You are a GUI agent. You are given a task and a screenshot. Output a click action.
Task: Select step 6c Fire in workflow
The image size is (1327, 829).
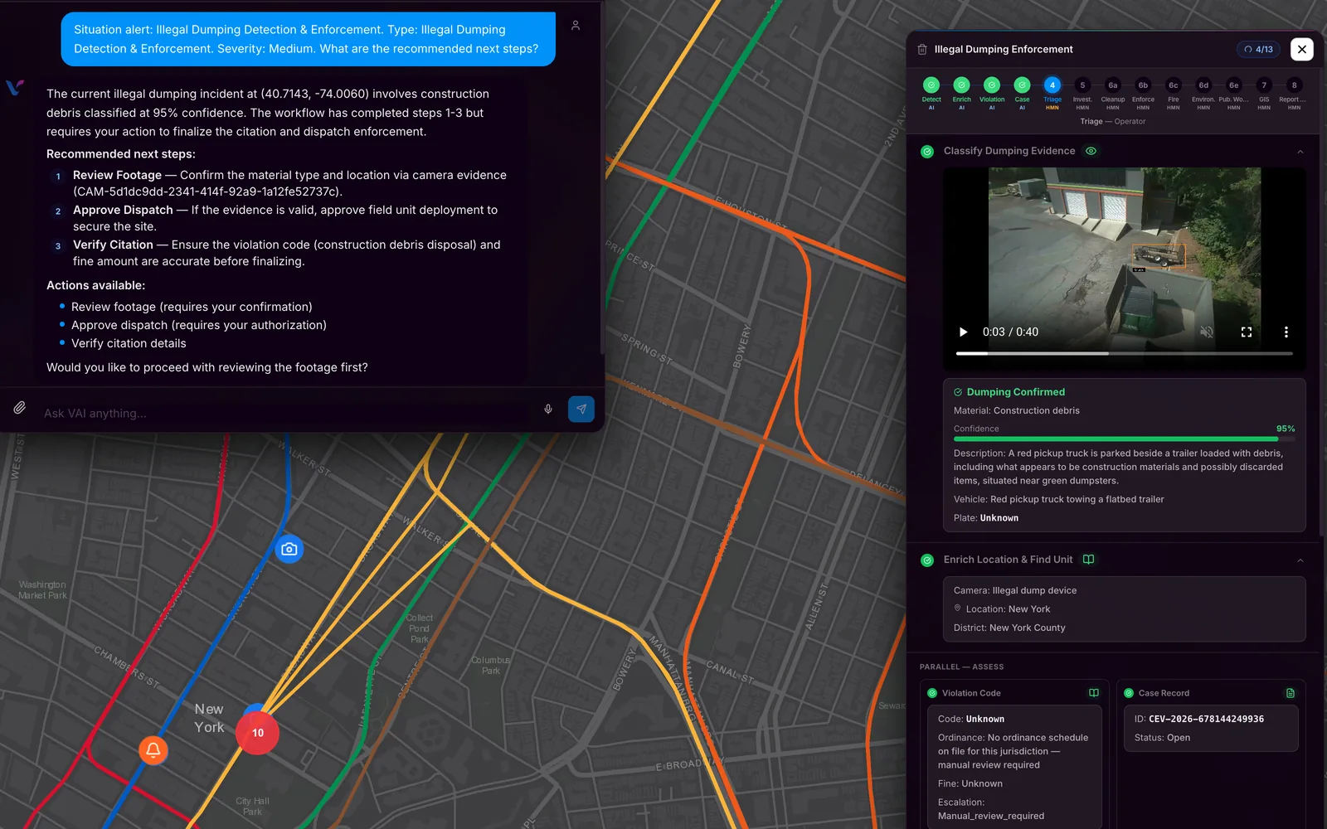tap(1174, 93)
